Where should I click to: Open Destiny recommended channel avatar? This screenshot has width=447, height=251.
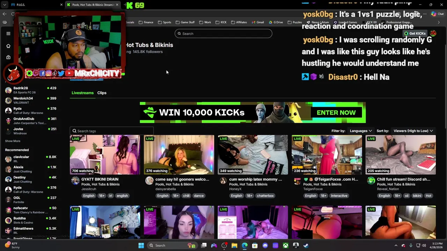[x=8, y=179]
